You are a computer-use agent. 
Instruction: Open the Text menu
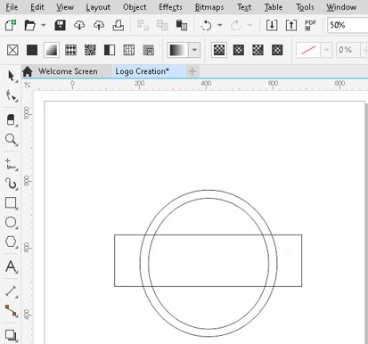pos(244,7)
